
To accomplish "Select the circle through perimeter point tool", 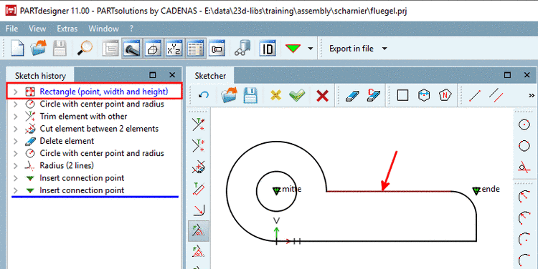I will coord(524,146).
